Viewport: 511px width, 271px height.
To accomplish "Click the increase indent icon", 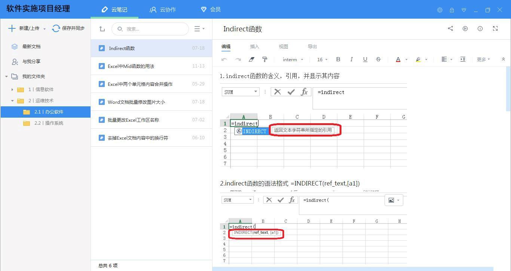I will tap(463, 59).
